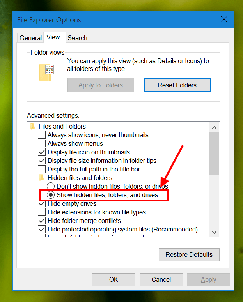Toggle Display file size information in folder tips
Screen dimensions: 243x302
pyautogui.click(x=42, y=161)
